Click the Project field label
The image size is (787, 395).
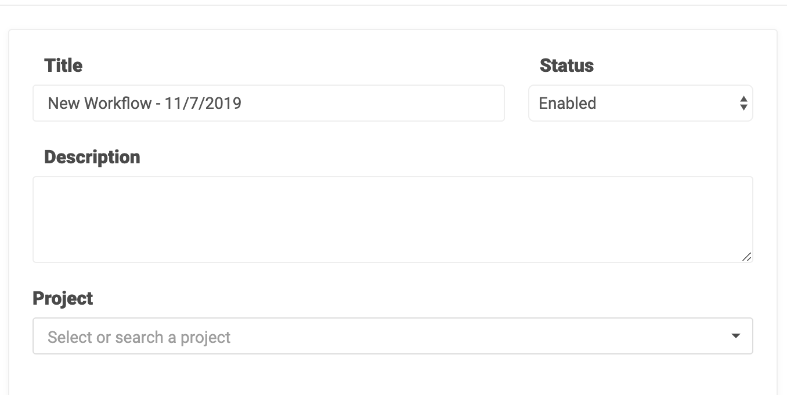(63, 298)
